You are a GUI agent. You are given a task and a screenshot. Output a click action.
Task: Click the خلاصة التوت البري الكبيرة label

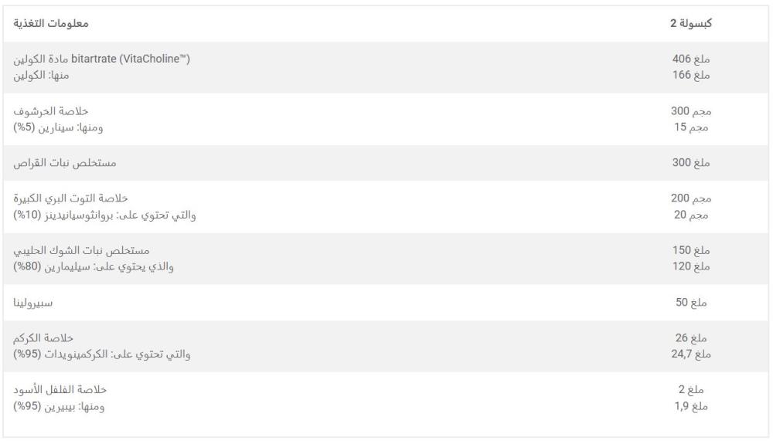70,198
